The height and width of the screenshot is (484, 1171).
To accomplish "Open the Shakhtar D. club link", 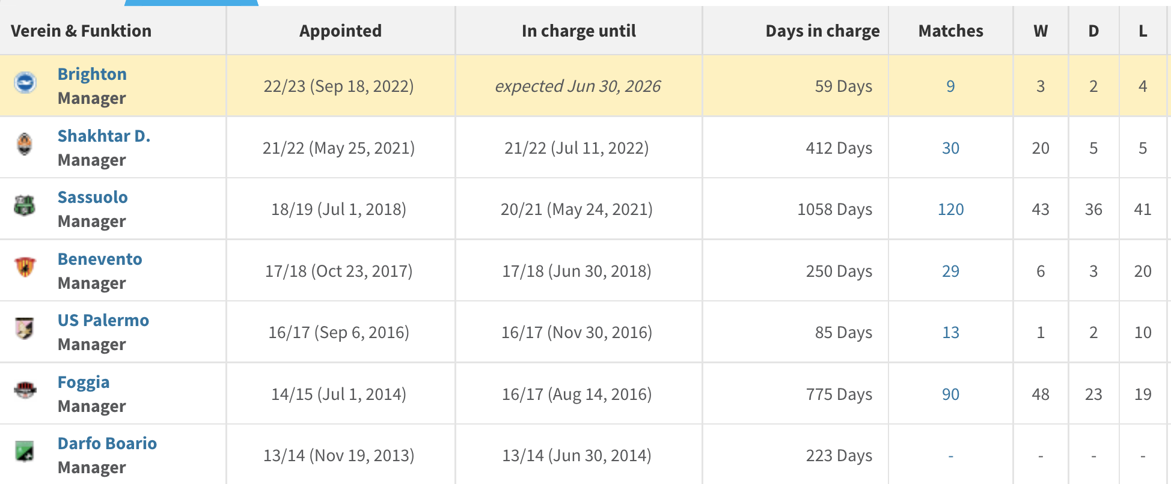I will pos(104,136).
